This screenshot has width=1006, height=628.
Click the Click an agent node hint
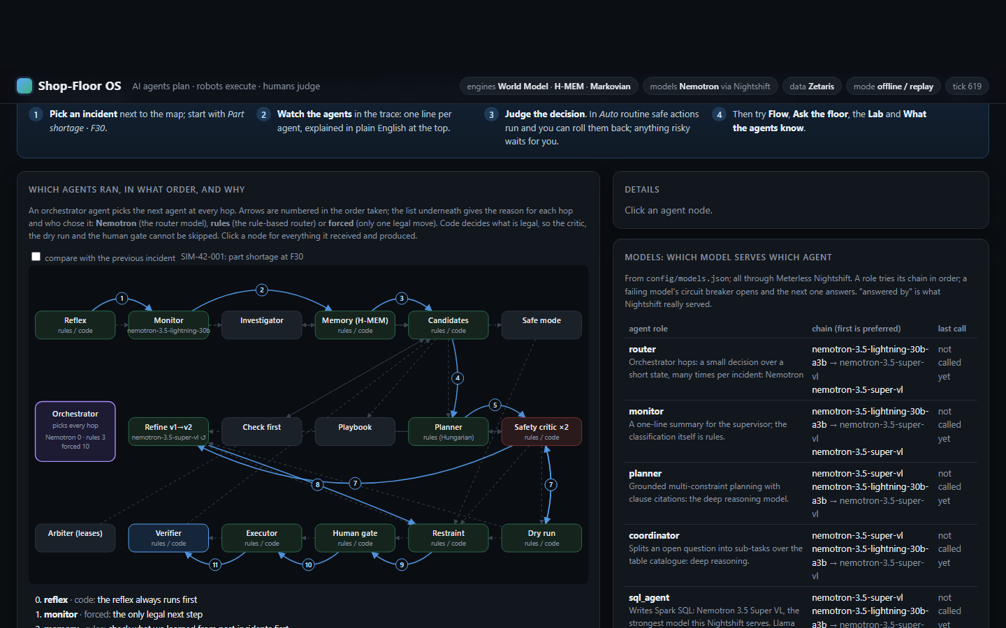(669, 210)
